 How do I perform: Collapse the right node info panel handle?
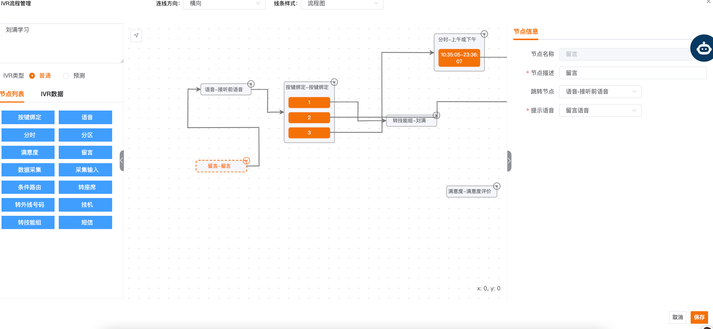(x=509, y=161)
